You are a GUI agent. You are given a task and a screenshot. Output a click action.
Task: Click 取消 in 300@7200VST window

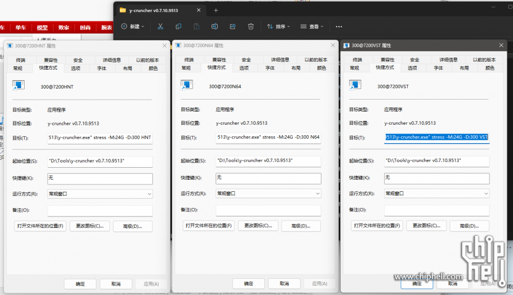[452, 283]
